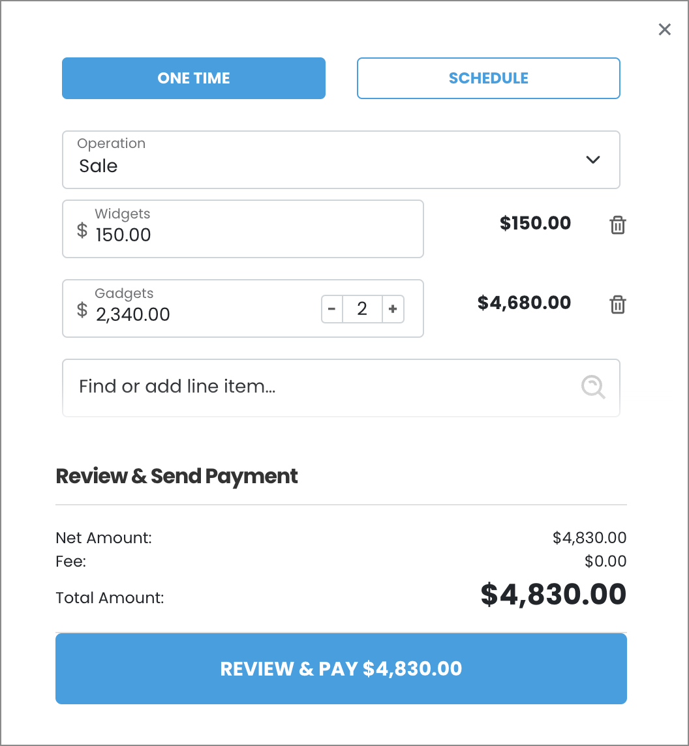Increase Gadgets quantity with plus
The height and width of the screenshot is (746, 689).
[393, 309]
